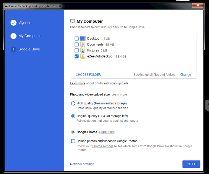This screenshot has width=209, height=174.
Task: Click the Documents folder icon
Action: click(83, 45)
